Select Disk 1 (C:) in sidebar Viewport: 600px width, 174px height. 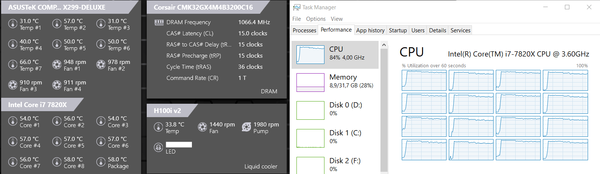point(335,137)
